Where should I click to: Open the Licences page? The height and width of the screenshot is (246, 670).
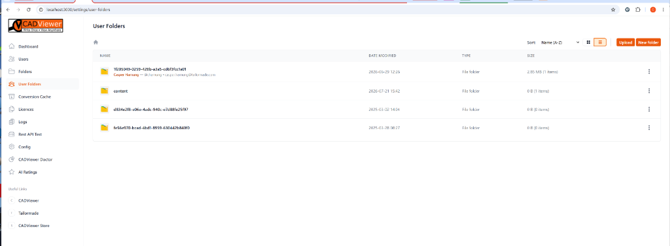pyautogui.click(x=26, y=109)
